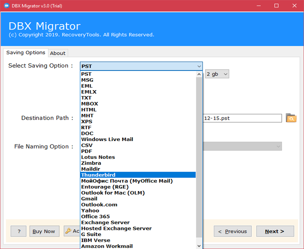
Task: Select Entourage (RGE) option
Action: pyautogui.click(x=138, y=187)
